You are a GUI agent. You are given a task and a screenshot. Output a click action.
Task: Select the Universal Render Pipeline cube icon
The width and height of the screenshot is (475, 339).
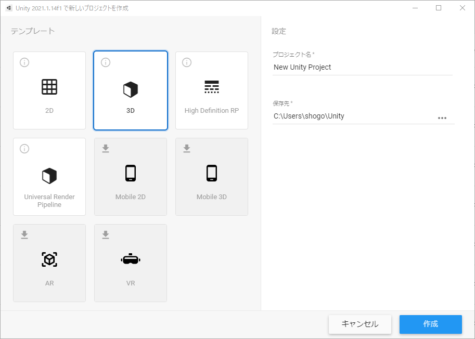49,176
